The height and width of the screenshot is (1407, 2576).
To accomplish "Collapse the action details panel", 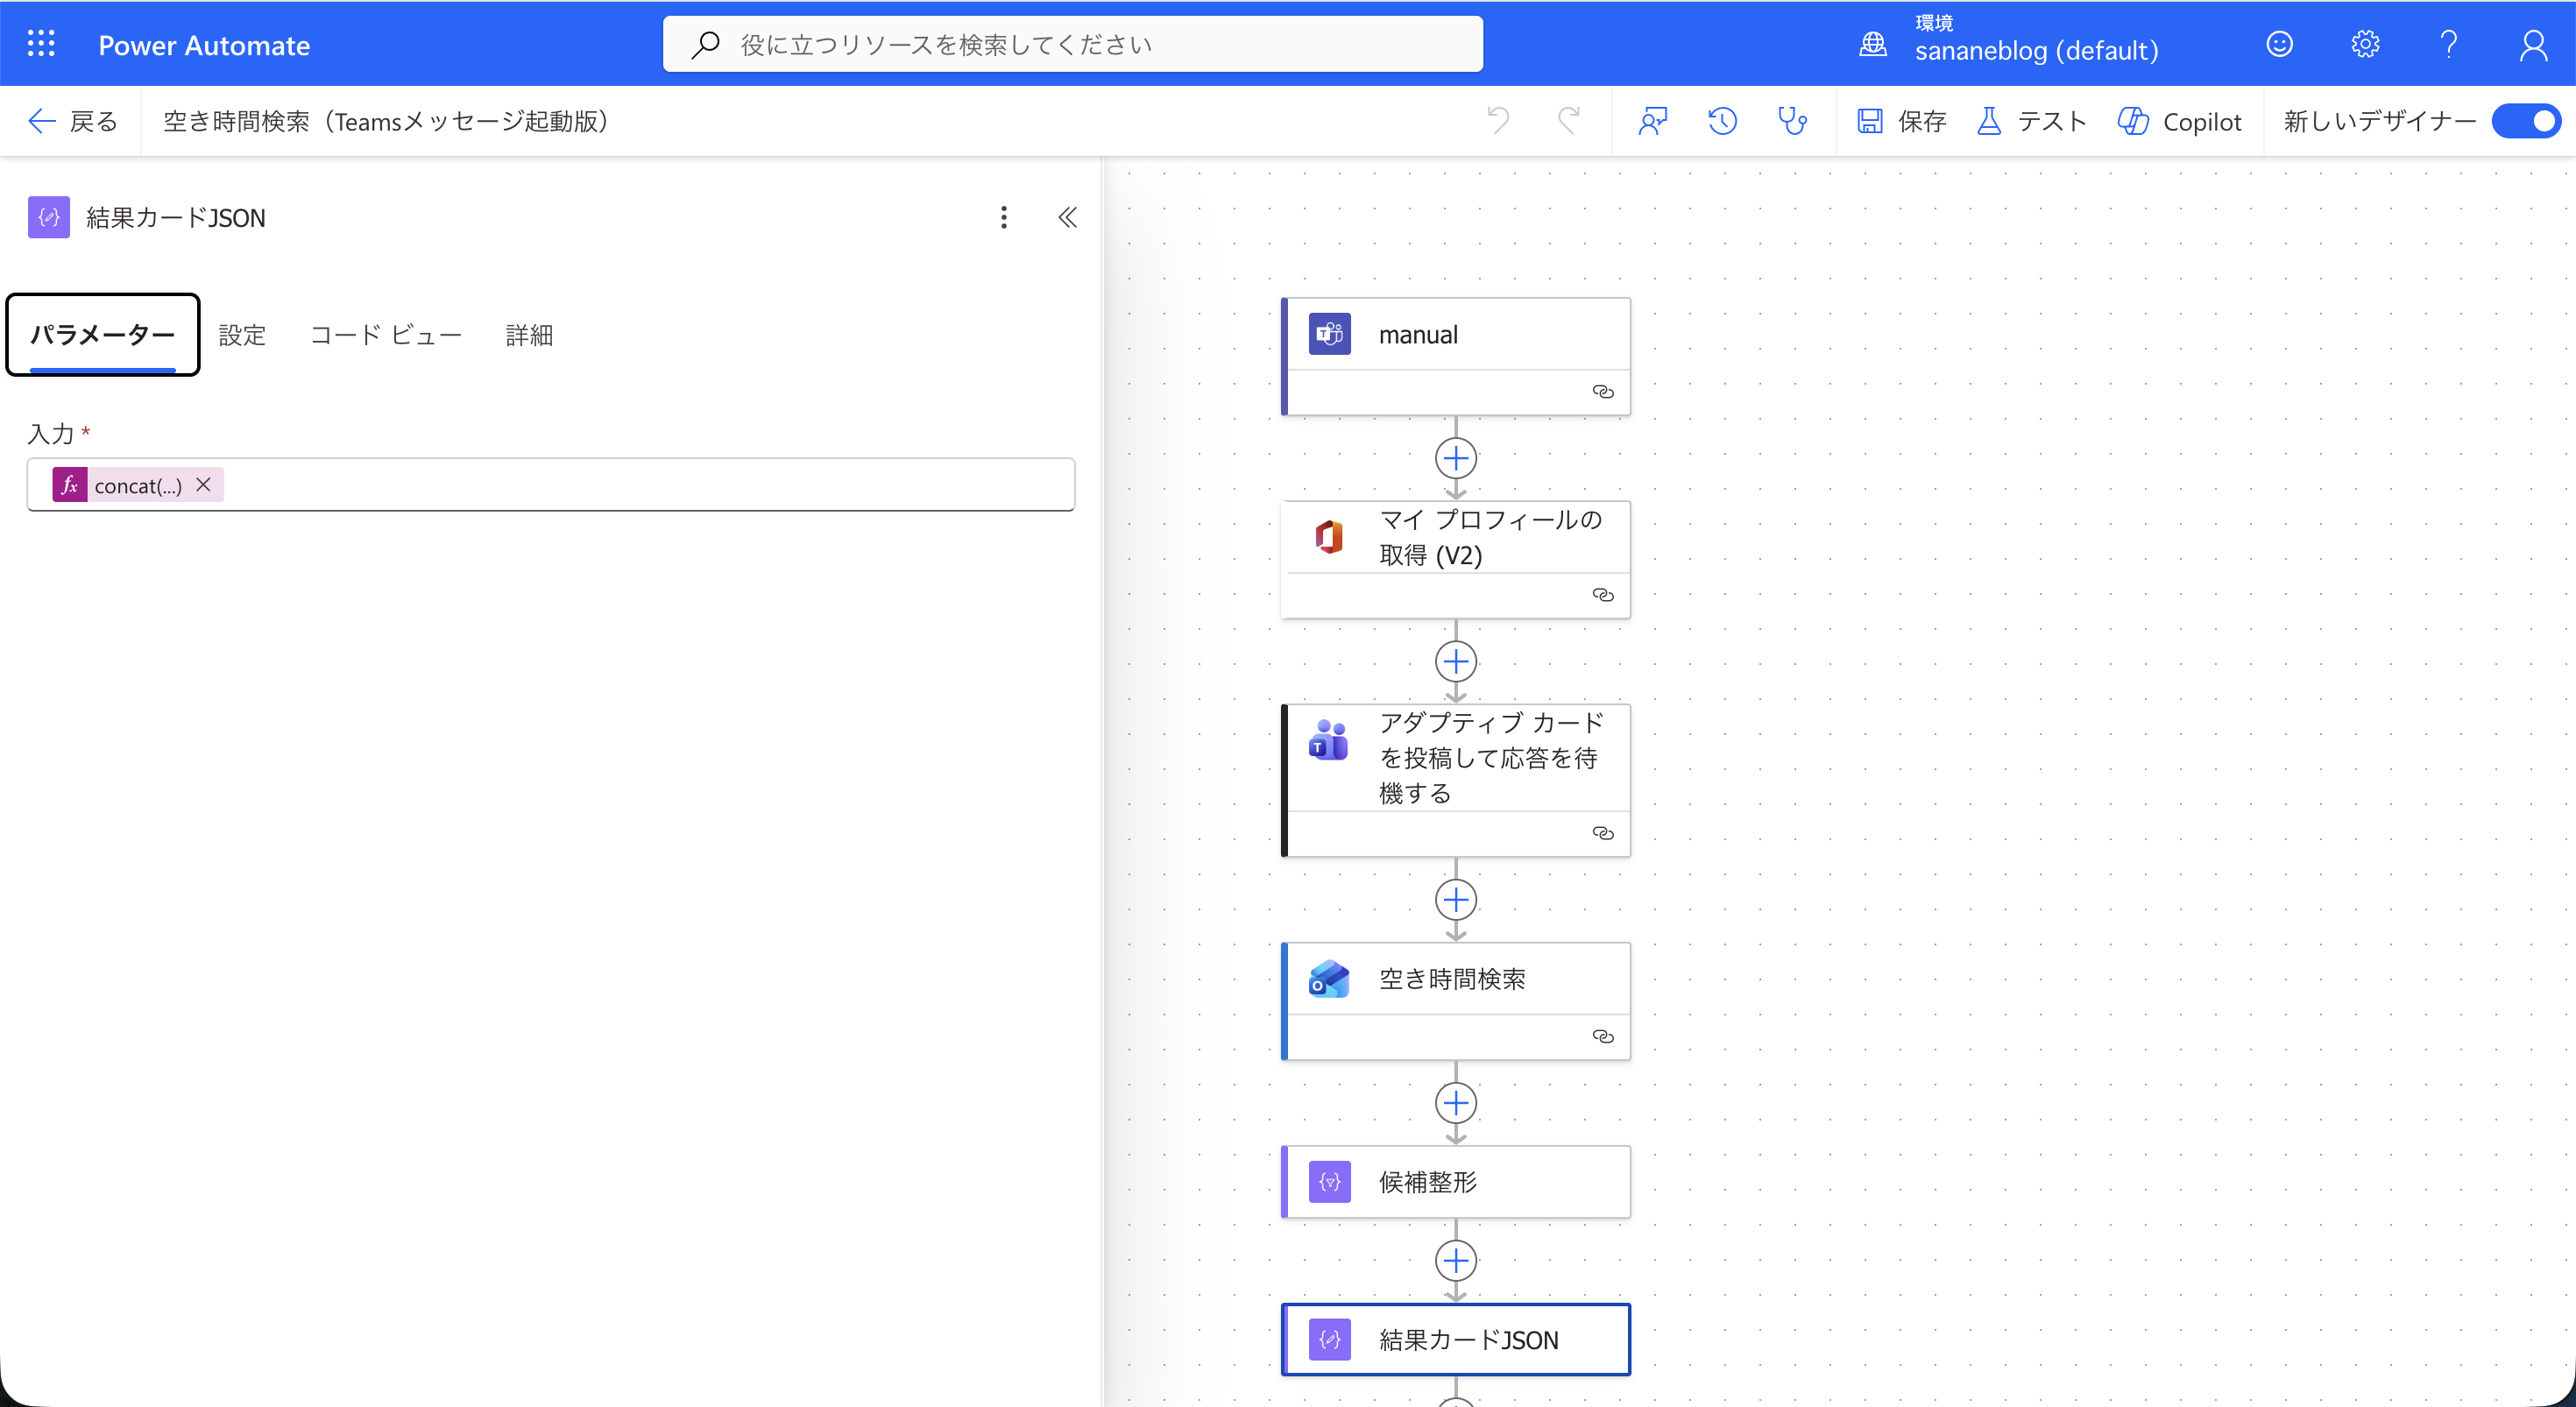I will [1068, 217].
